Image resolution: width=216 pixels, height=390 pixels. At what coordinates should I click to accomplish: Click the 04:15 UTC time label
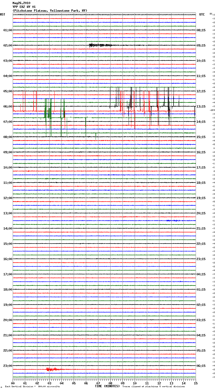[201, 335]
